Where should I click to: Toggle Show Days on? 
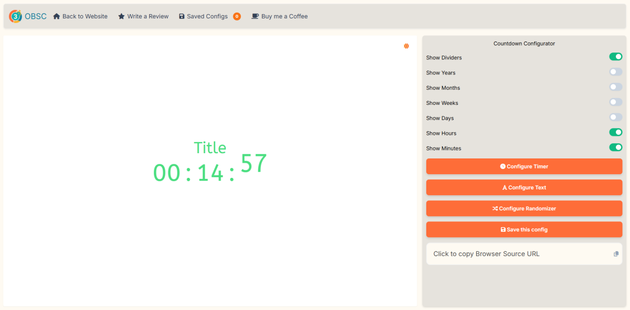click(x=615, y=117)
